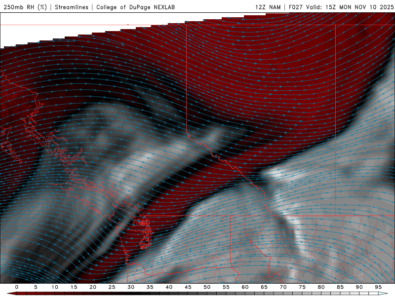Click the '50' value on the color scale

click(207, 287)
